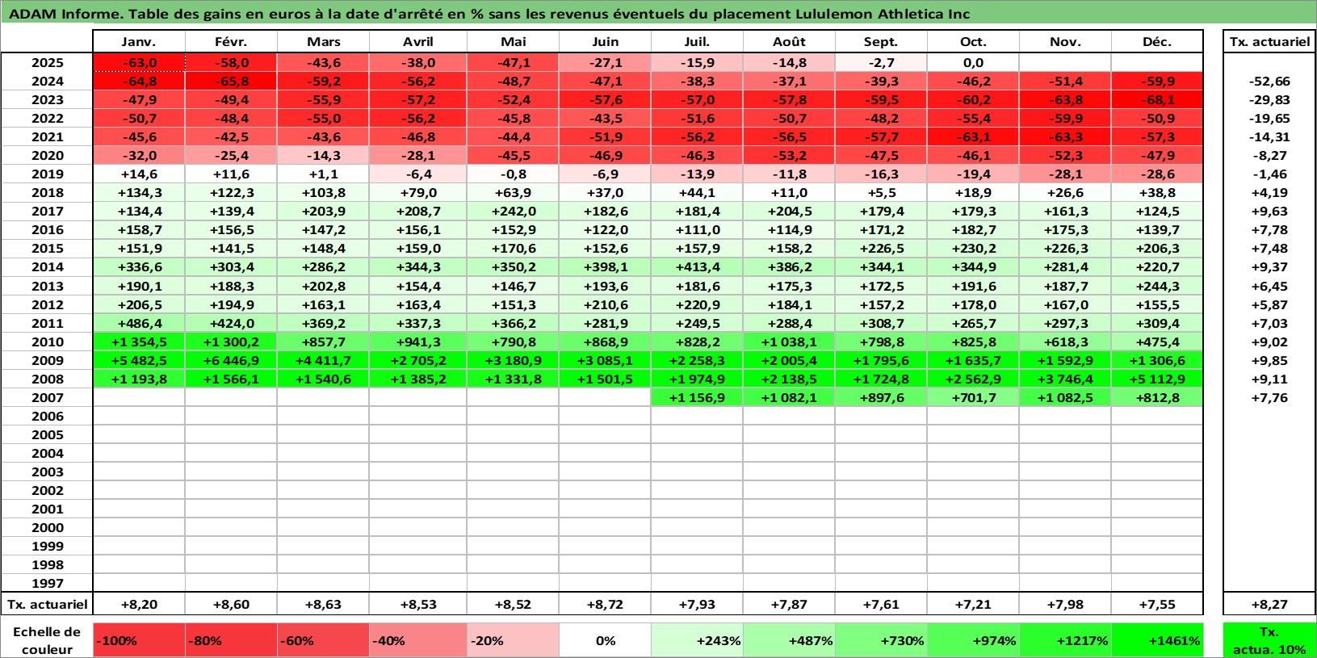Click the +4 411,7 cell in Mars 2009

323,360
